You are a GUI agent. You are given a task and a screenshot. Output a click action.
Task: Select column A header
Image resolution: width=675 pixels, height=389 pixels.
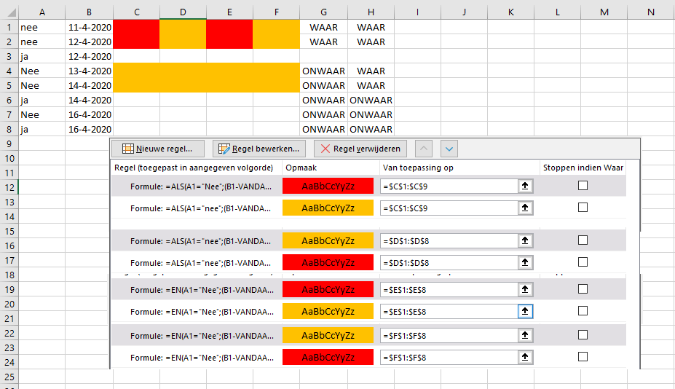pyautogui.click(x=42, y=12)
